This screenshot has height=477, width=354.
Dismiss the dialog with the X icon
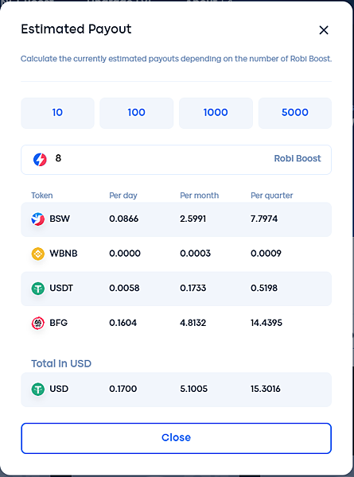[324, 30]
